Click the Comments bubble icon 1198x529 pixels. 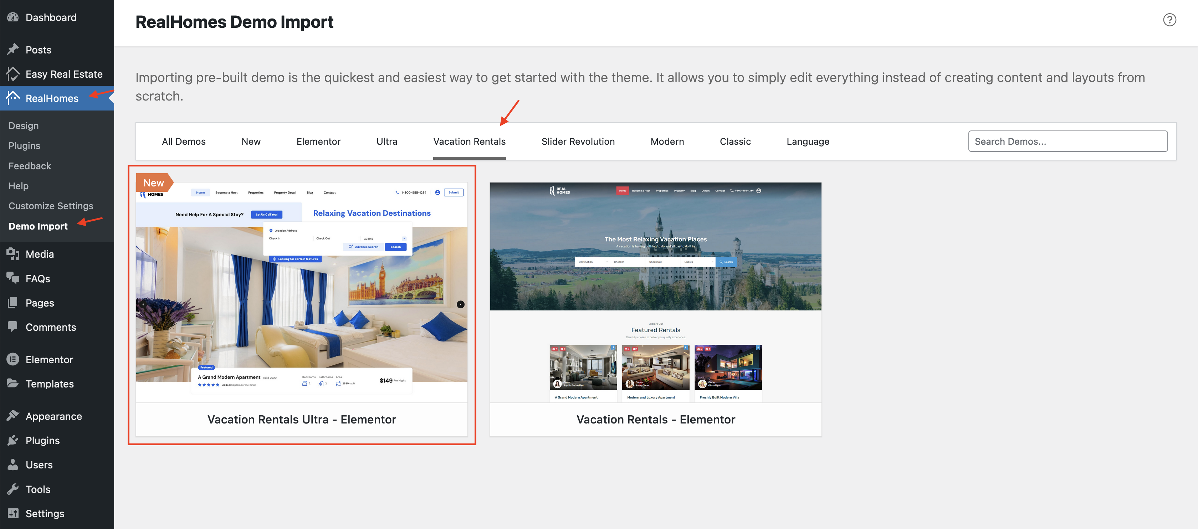point(13,327)
